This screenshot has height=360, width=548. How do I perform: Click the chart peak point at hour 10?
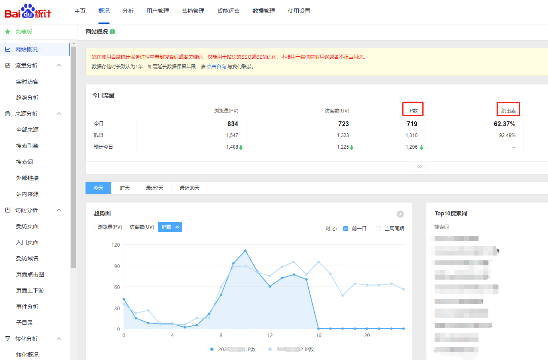(245, 251)
